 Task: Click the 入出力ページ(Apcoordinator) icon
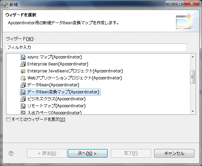(x=23, y=112)
